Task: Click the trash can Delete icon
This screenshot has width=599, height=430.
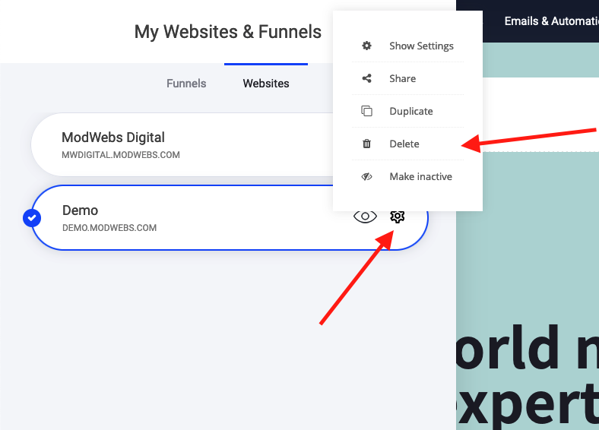Action: pyautogui.click(x=367, y=144)
